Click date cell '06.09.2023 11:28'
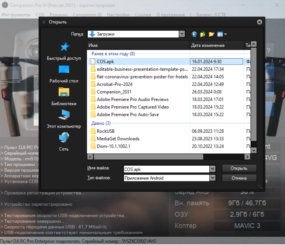Viewport: 285px width, 245px height. point(208,131)
